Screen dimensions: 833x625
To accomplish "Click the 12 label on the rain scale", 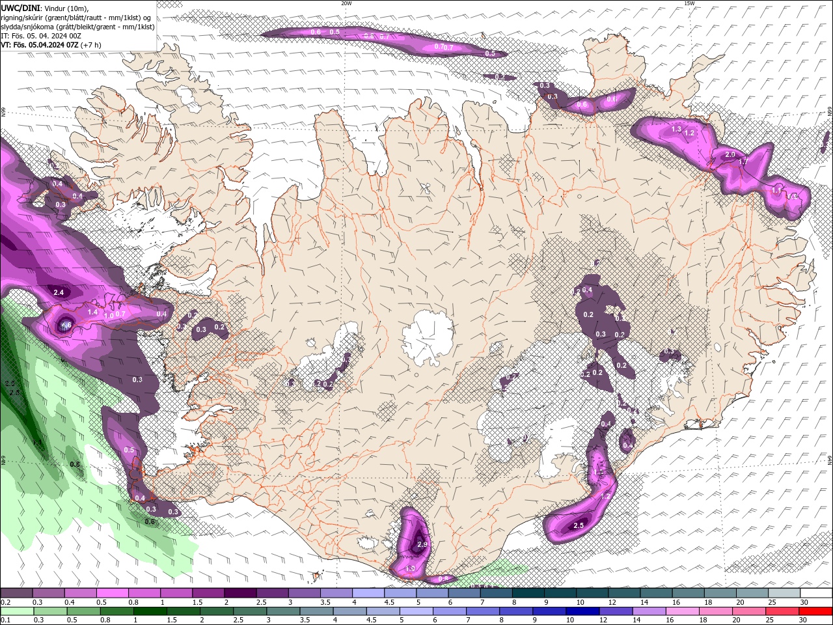I will [x=603, y=620].
